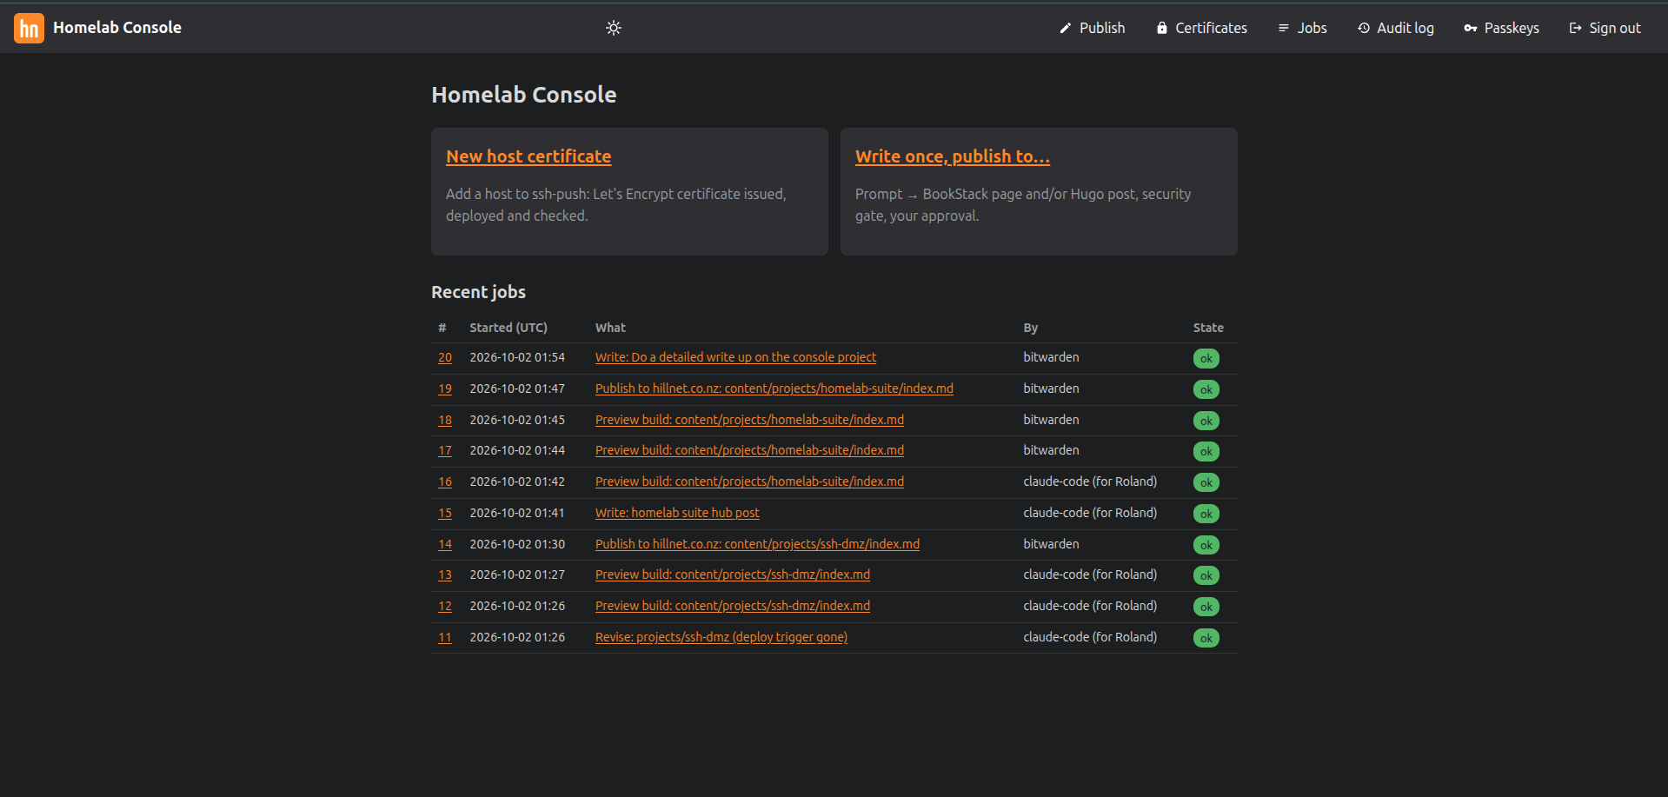The image size is (1668, 797).
Task: Toggle the light/dark theme sun icon
Action: [614, 28]
